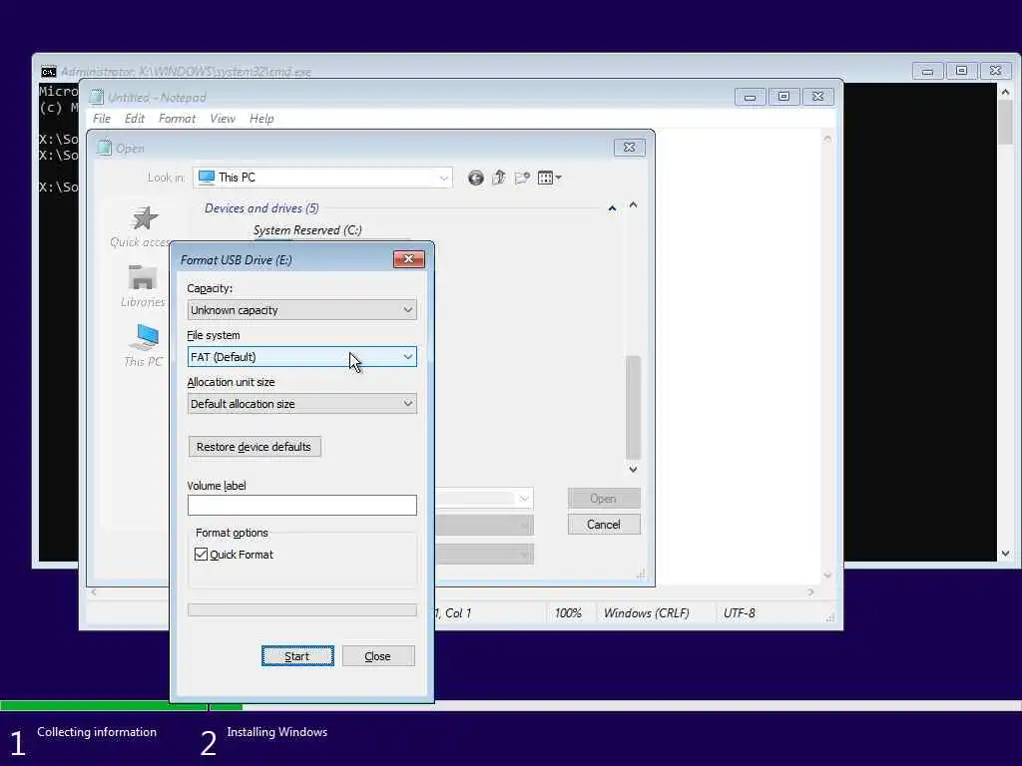
Task: Open Notepad View menu
Action: point(223,119)
